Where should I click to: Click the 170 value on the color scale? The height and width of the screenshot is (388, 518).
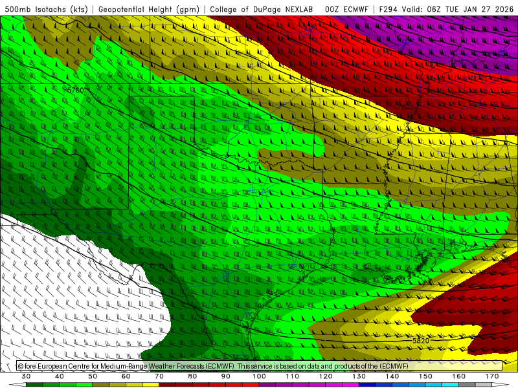[492, 376]
